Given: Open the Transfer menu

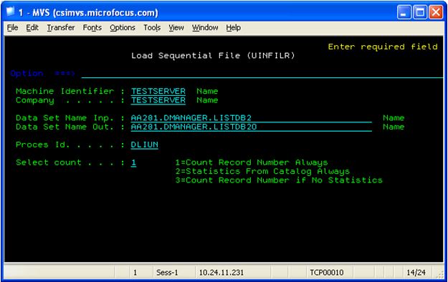Looking at the screenshot, I should (x=61, y=28).
